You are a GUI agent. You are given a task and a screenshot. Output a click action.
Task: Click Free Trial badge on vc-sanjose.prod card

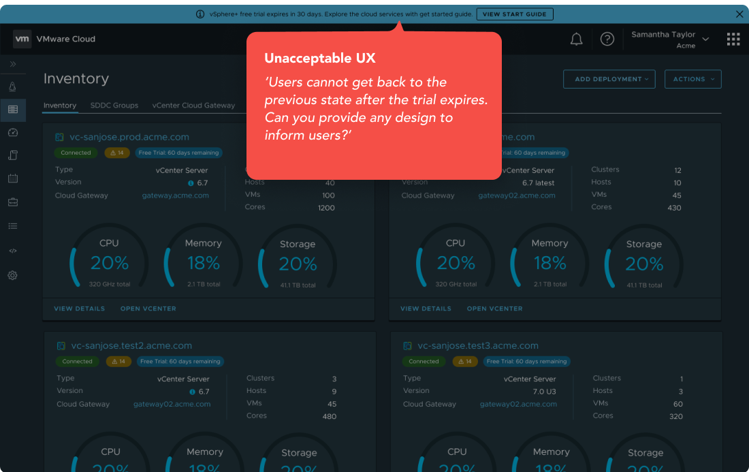178,153
